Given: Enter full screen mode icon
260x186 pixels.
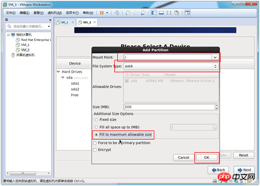Looking at the screenshot, I should coord(169,13).
